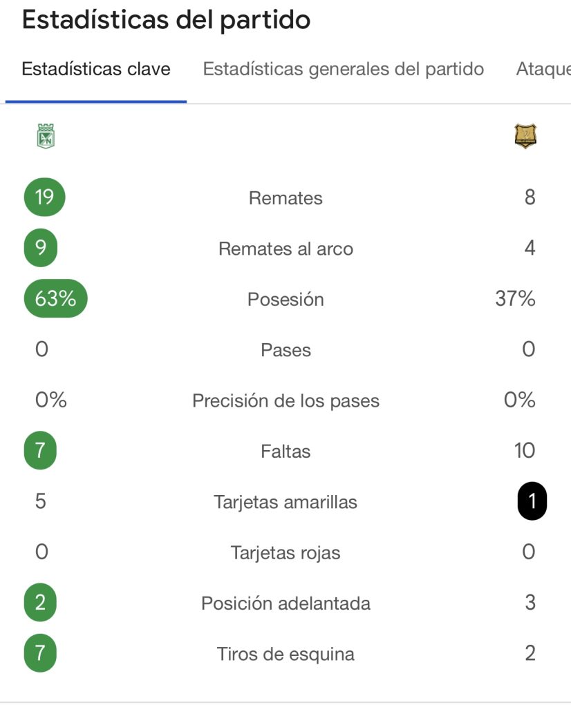
Task: Click the green 2 Posición adelantada badge
Action: point(40,603)
